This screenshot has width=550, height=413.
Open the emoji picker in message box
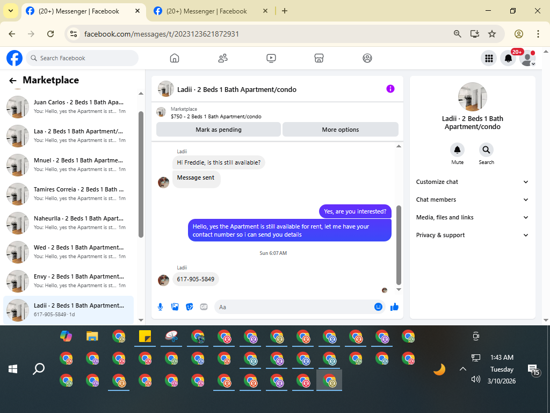378,307
